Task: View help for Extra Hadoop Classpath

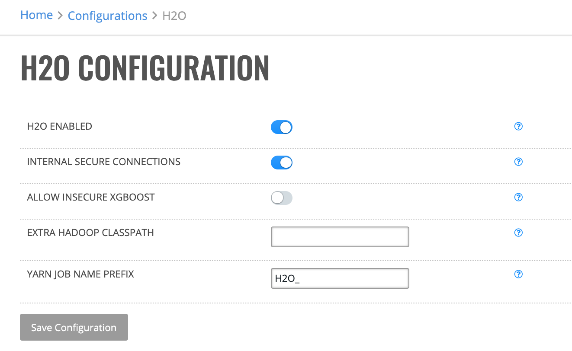Action: click(x=518, y=233)
